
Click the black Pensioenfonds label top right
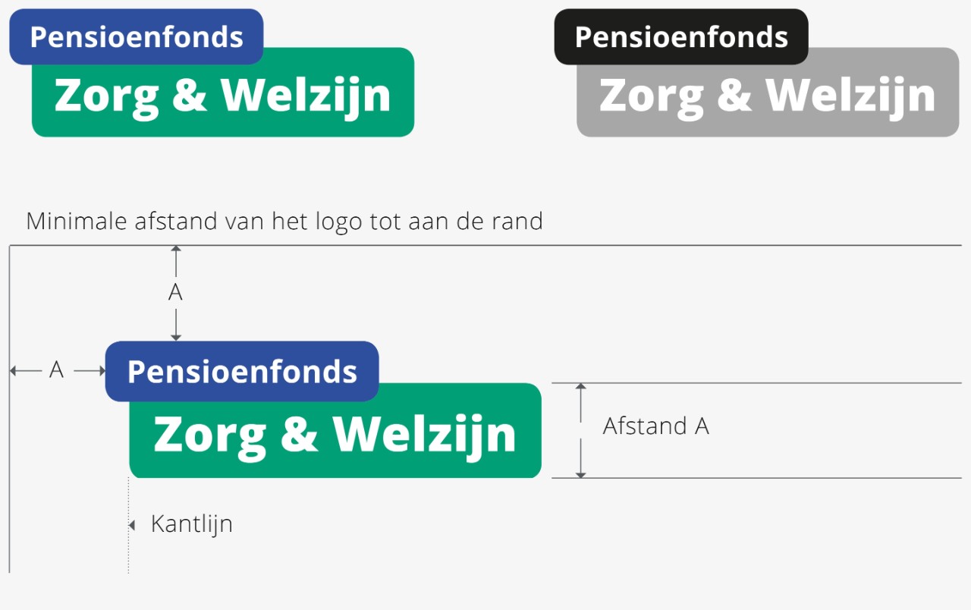click(x=681, y=36)
